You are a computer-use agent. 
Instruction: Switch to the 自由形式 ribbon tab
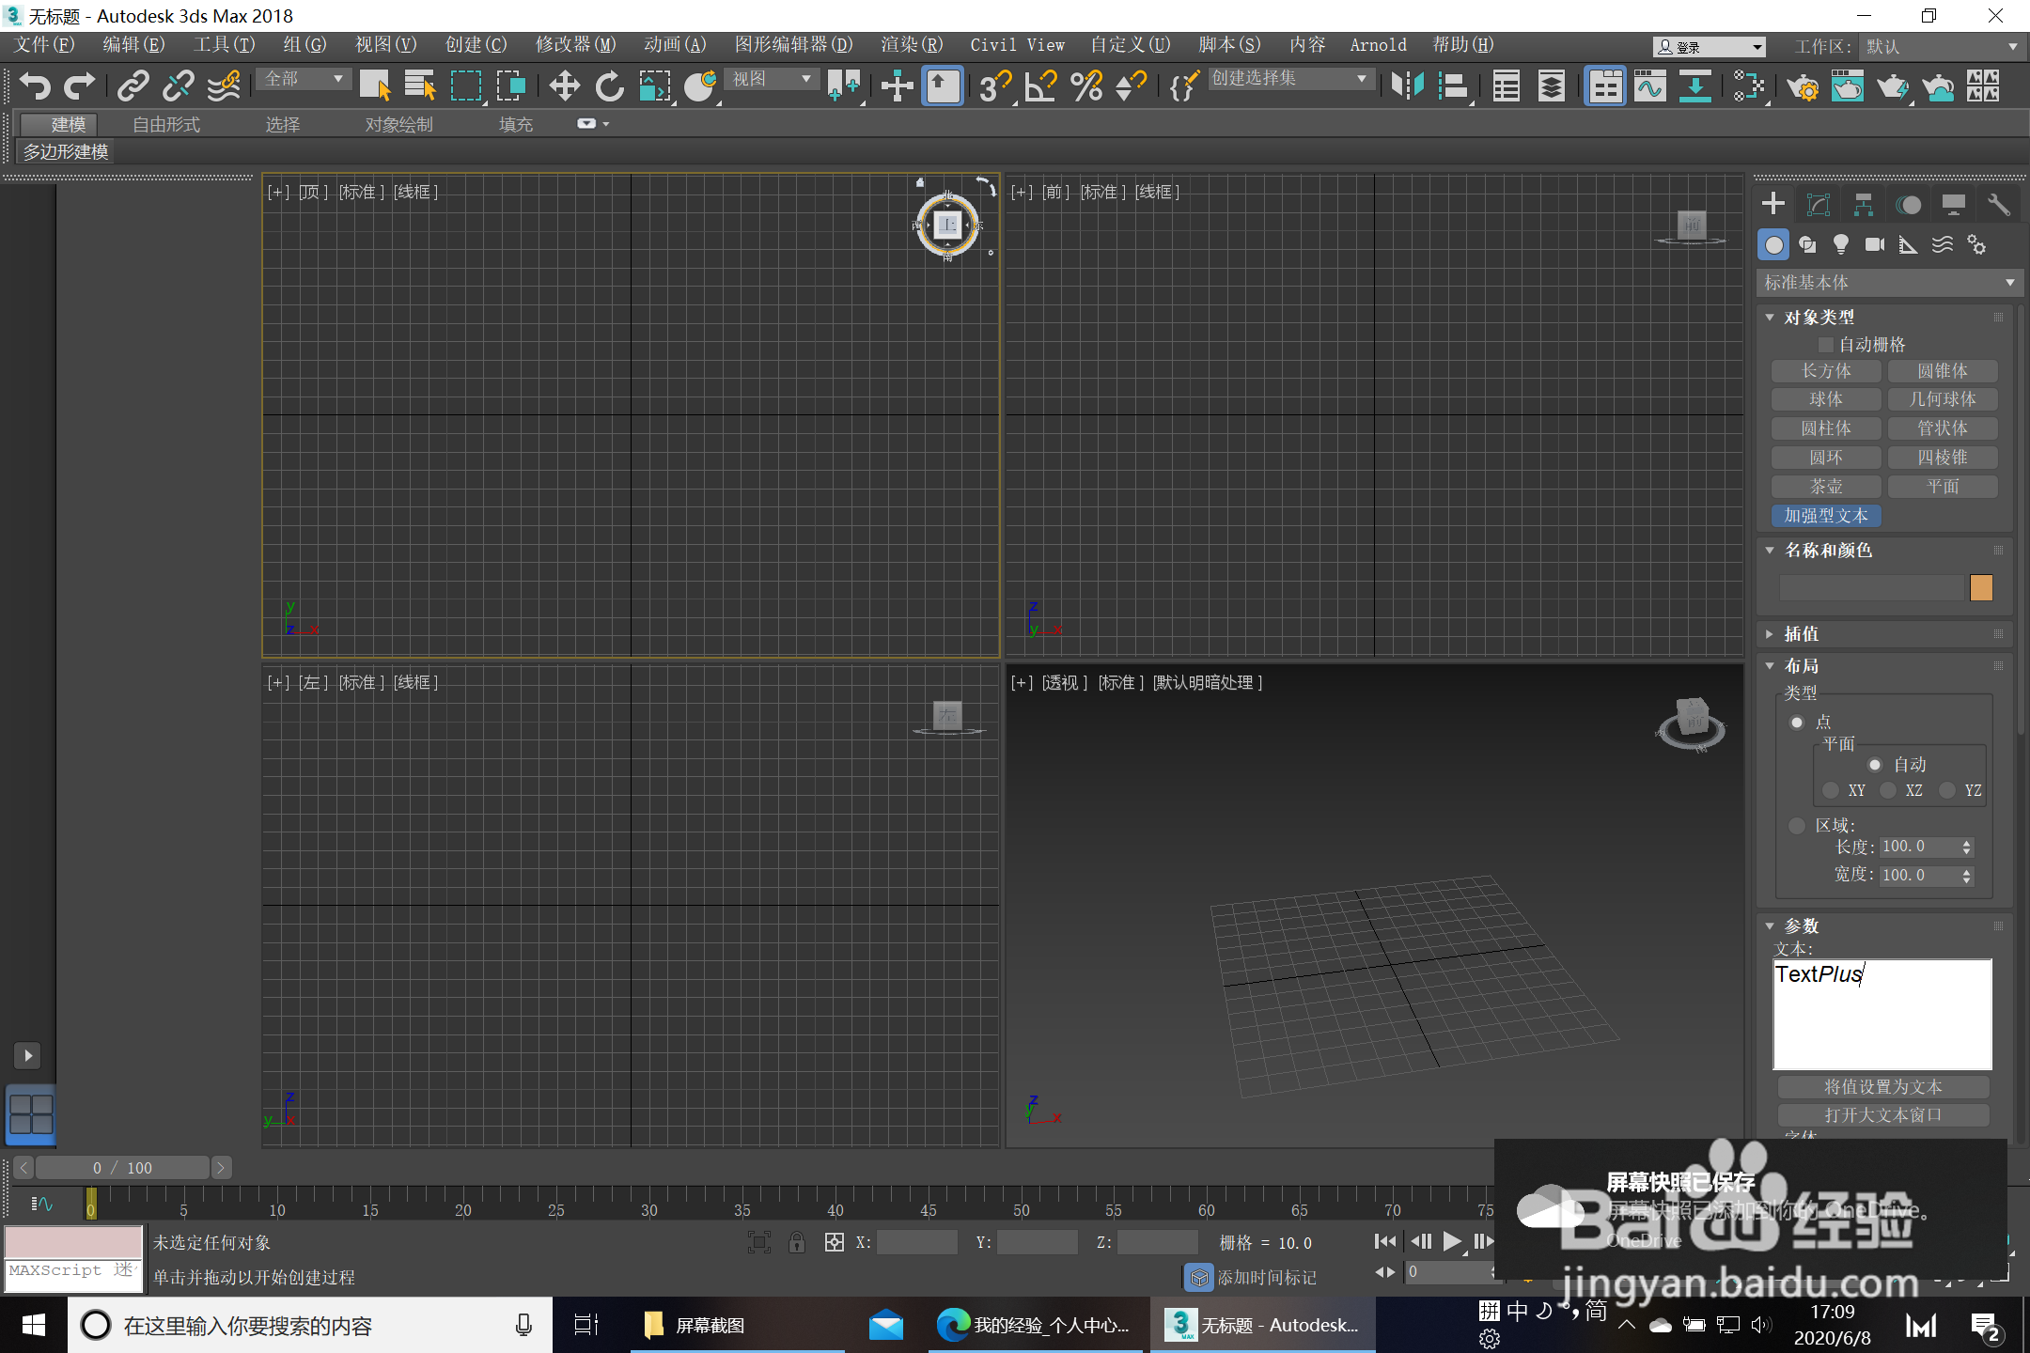[166, 124]
